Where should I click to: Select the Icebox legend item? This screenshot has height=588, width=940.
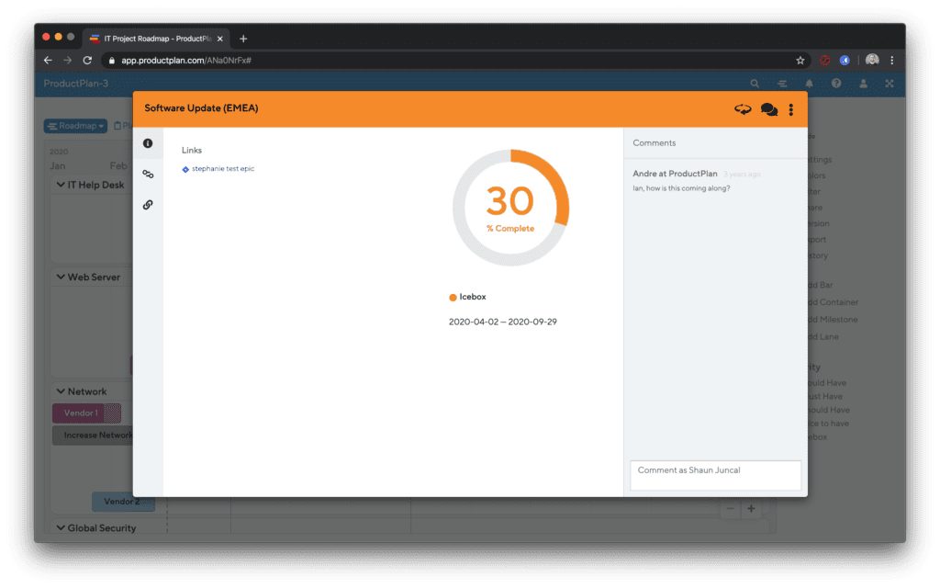472,296
